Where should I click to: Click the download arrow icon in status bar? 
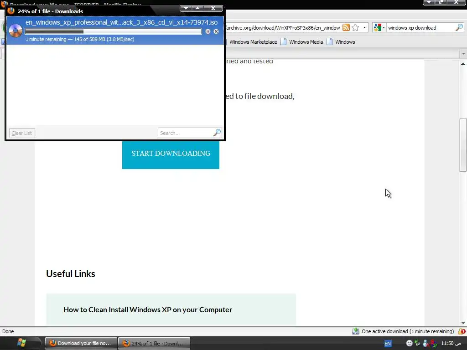356,331
